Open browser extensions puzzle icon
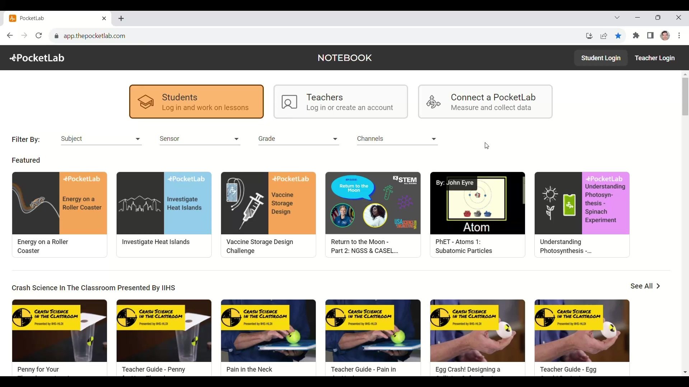The width and height of the screenshot is (689, 387). point(636,36)
